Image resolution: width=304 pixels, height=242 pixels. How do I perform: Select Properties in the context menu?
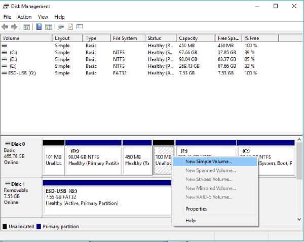pyautogui.click(x=196, y=209)
